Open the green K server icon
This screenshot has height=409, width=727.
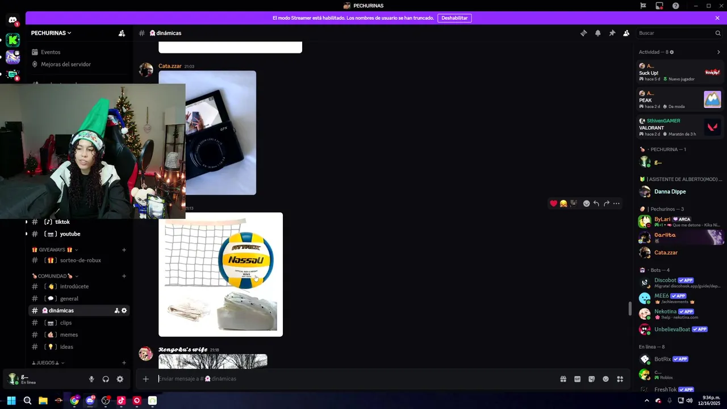click(x=12, y=40)
